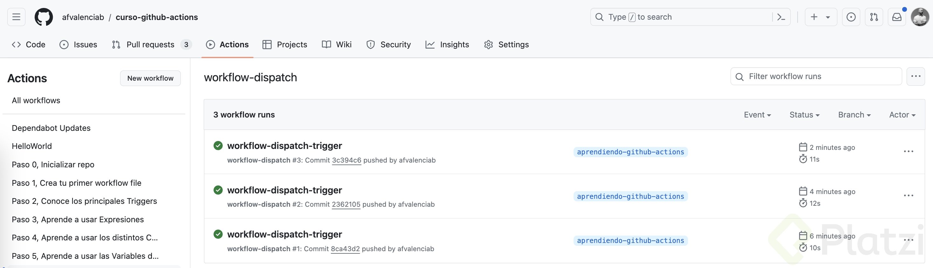Screen dimensions: 933x268
Task: Expand the Event filter dropdown
Action: pos(757,115)
